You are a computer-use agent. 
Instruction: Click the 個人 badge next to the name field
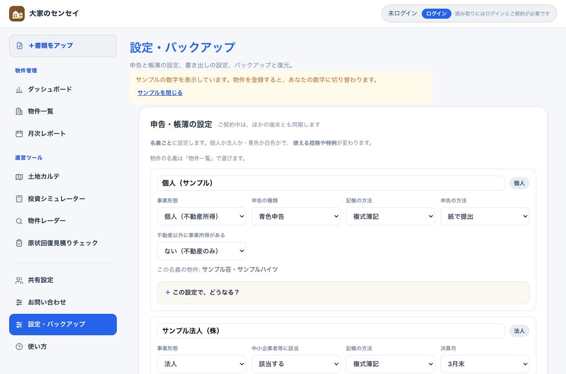click(x=519, y=183)
